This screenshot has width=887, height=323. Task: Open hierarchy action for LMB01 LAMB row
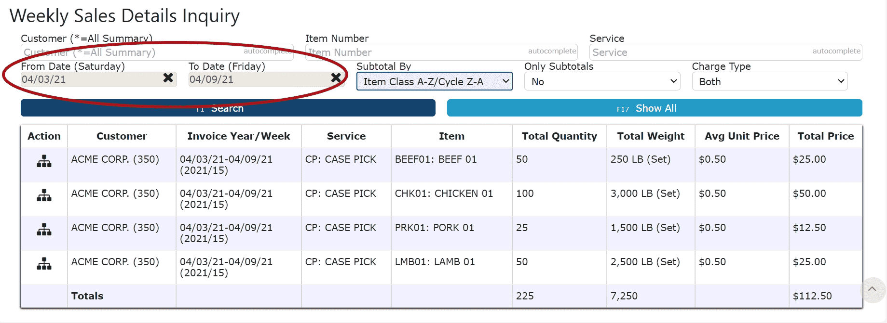coord(44,264)
